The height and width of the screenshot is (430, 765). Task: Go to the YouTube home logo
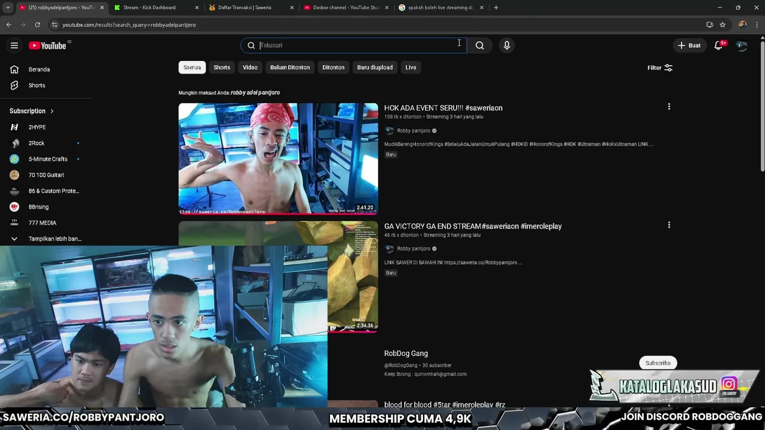47,45
